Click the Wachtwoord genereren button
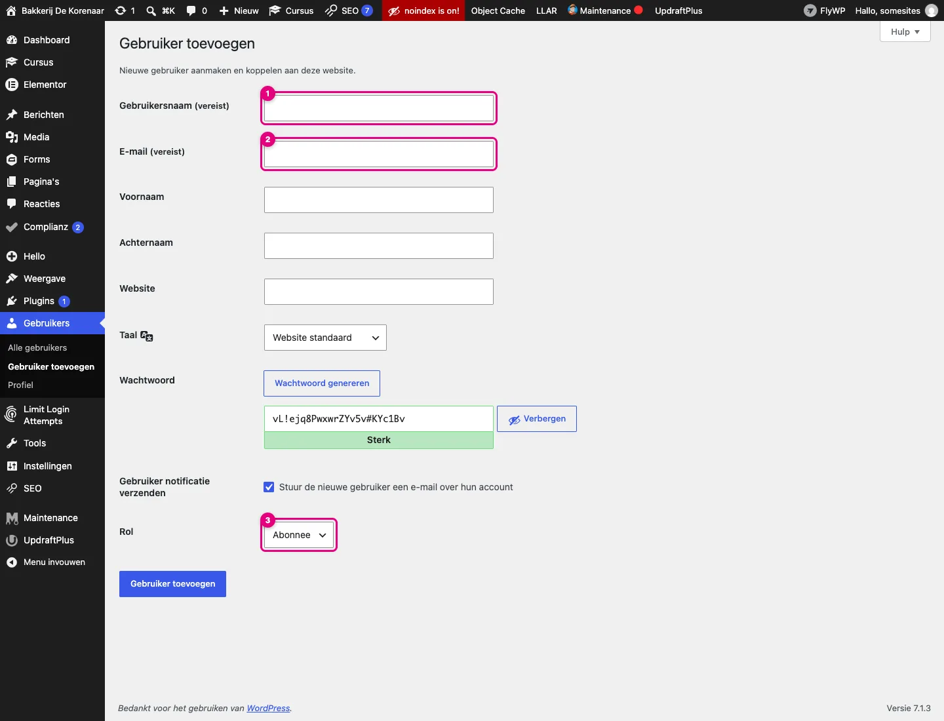 [322, 383]
